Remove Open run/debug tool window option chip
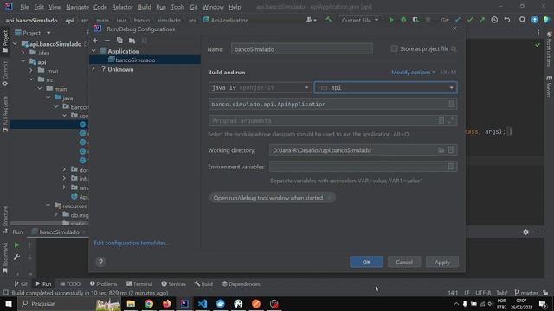The height and width of the screenshot is (311, 554). pyautogui.click(x=329, y=198)
